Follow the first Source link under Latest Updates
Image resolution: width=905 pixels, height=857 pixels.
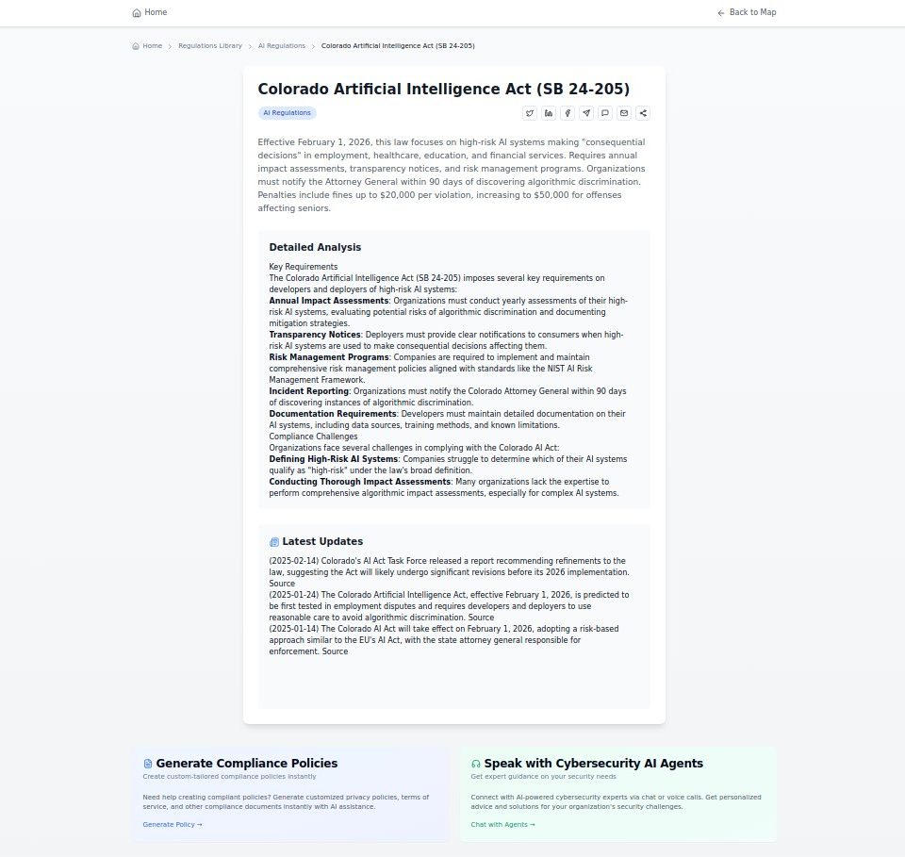tap(281, 583)
